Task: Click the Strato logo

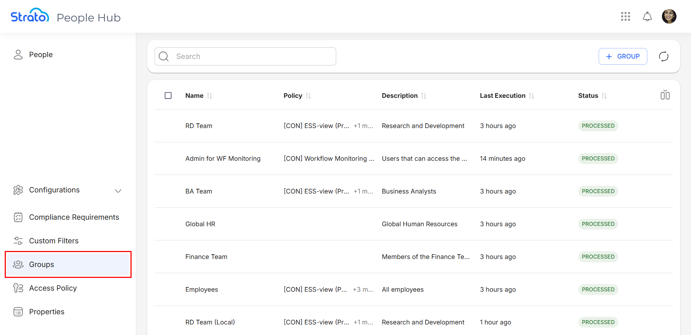Action: [x=30, y=16]
